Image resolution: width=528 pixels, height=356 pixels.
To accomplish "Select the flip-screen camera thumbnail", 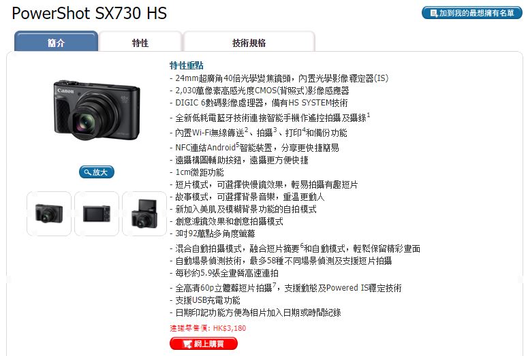I will (x=144, y=213).
